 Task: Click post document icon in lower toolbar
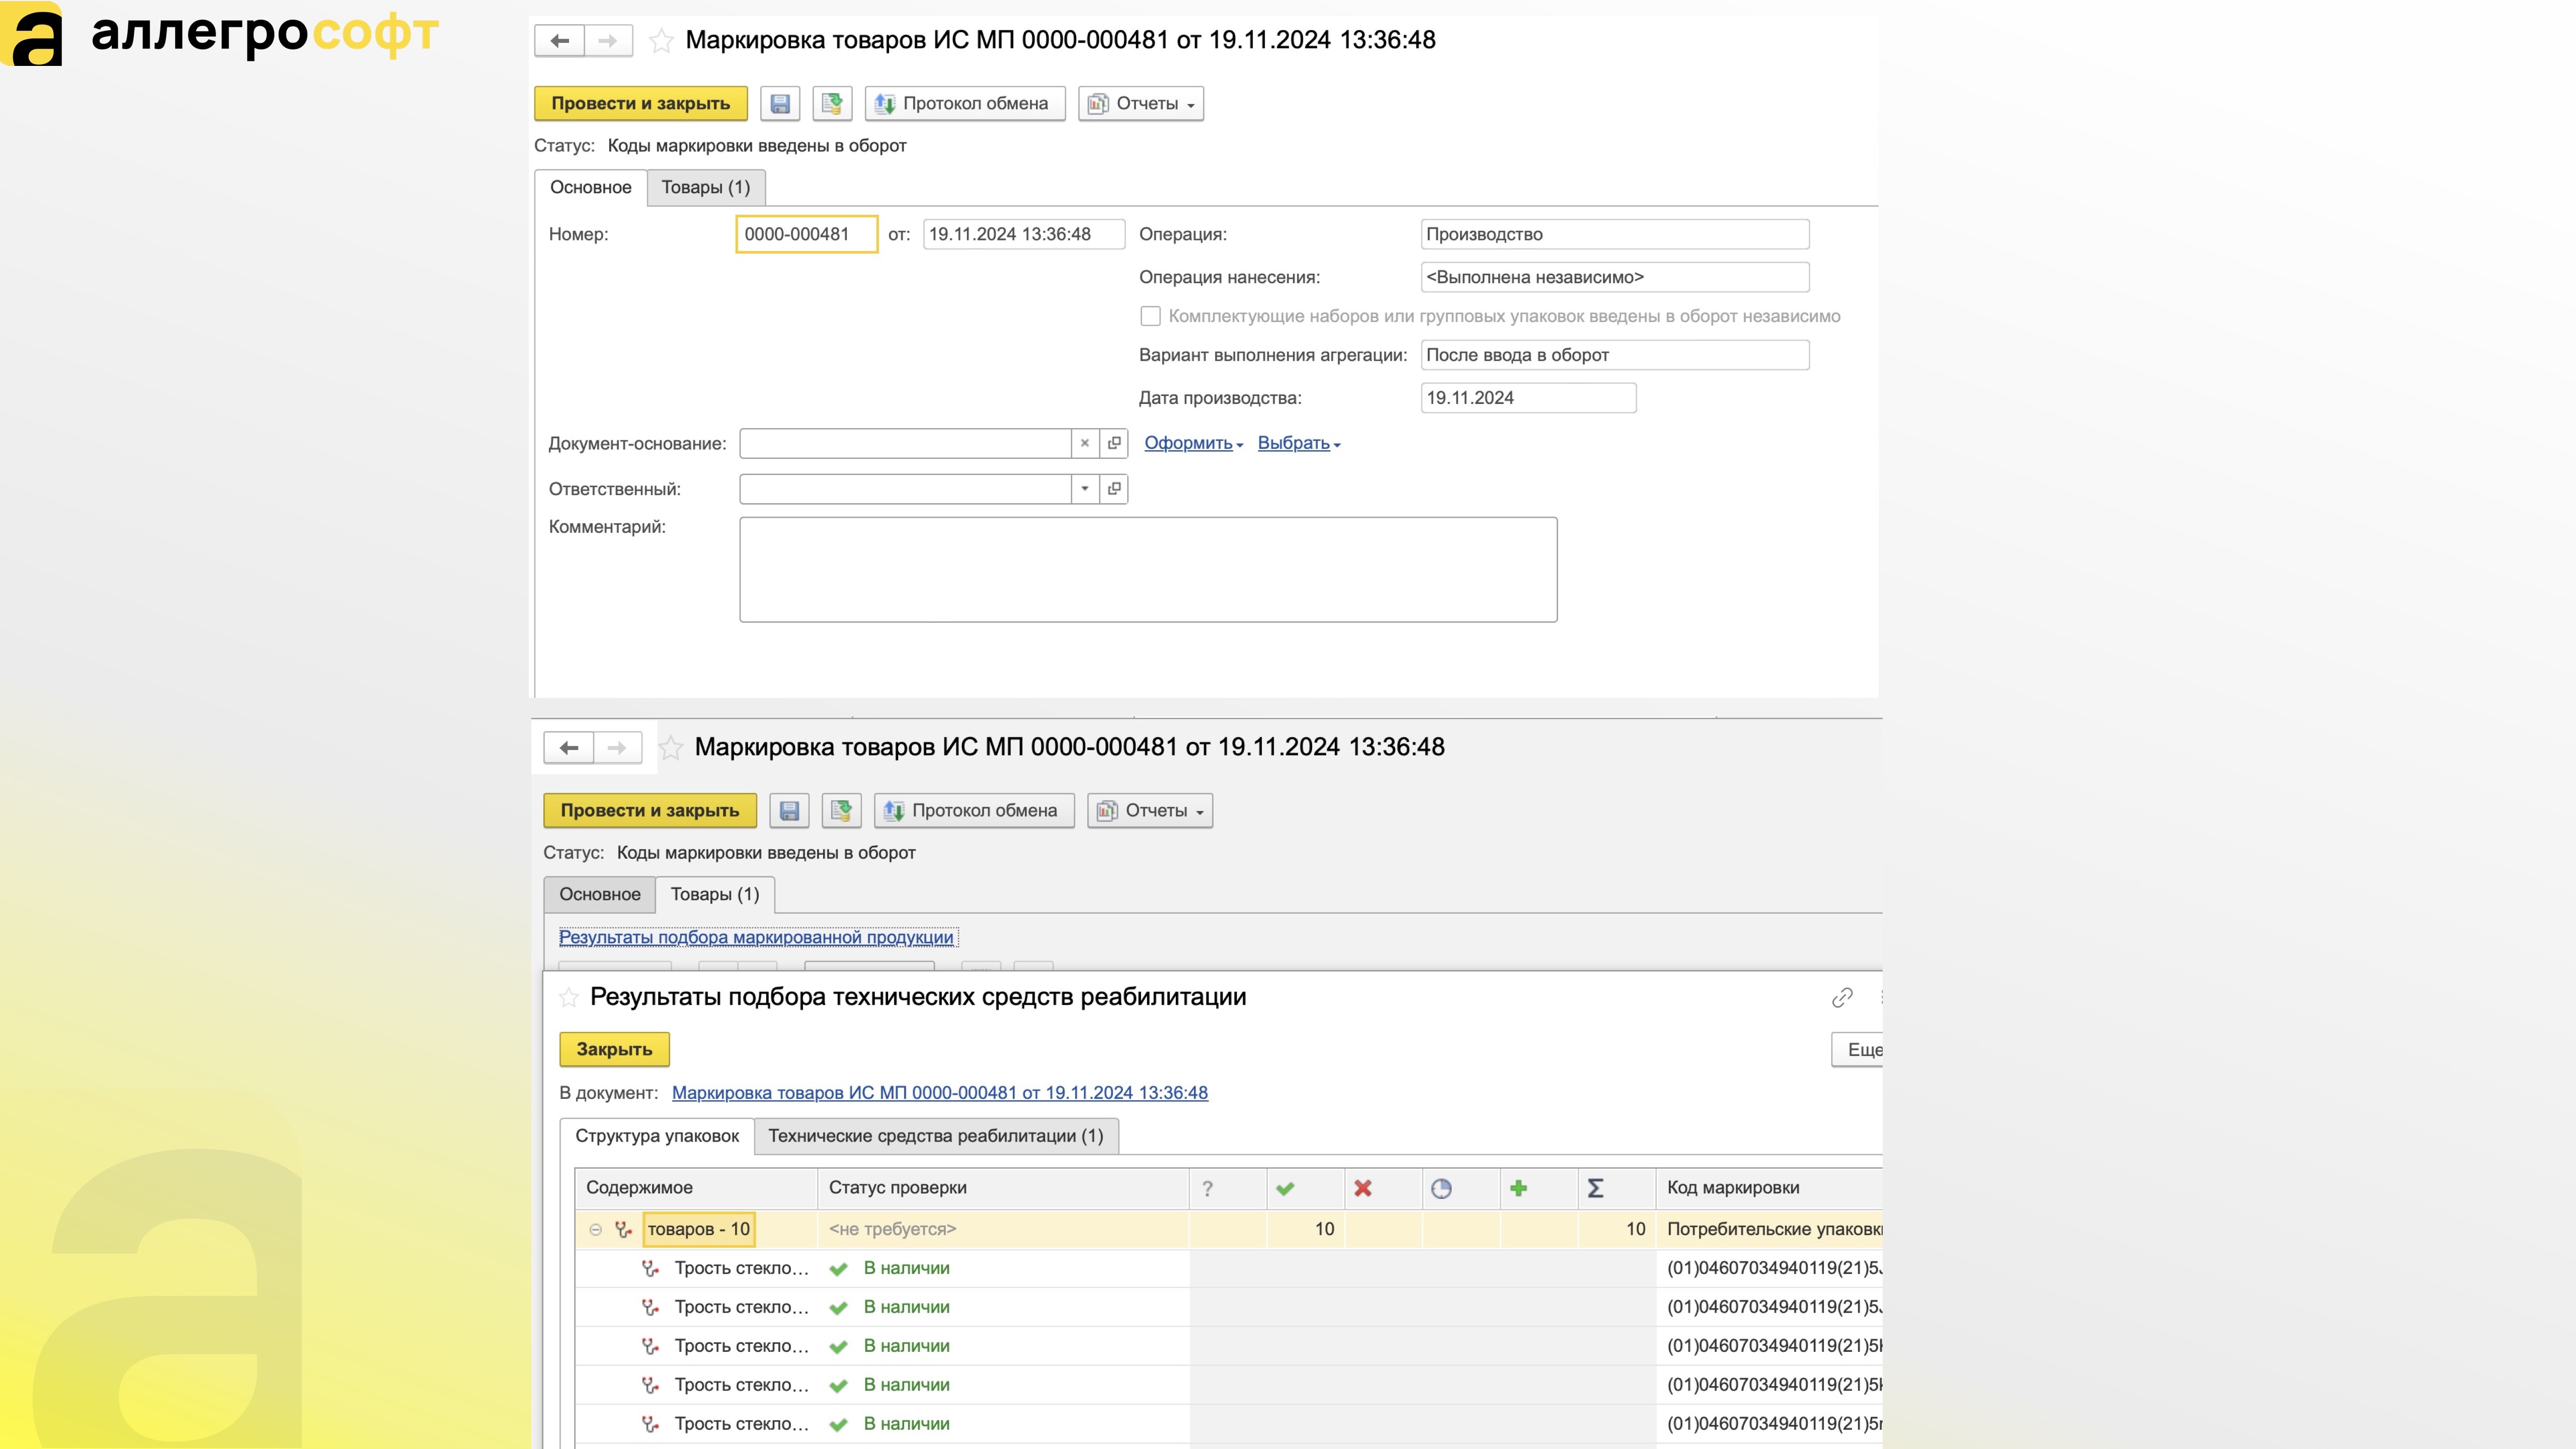[x=841, y=811]
